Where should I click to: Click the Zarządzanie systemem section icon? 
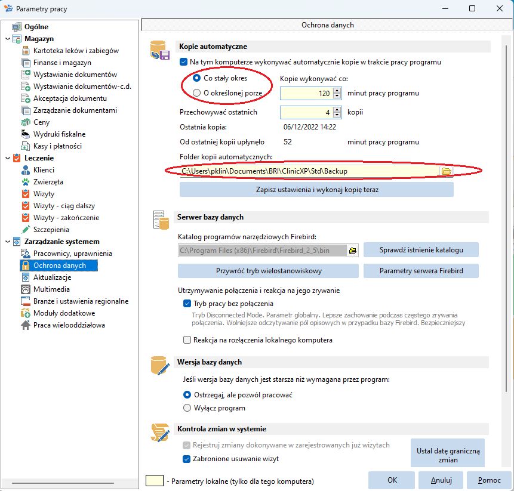pos(17,242)
